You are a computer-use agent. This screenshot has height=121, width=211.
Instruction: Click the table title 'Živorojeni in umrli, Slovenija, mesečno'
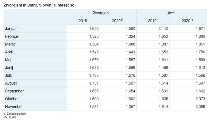tap(39, 5)
